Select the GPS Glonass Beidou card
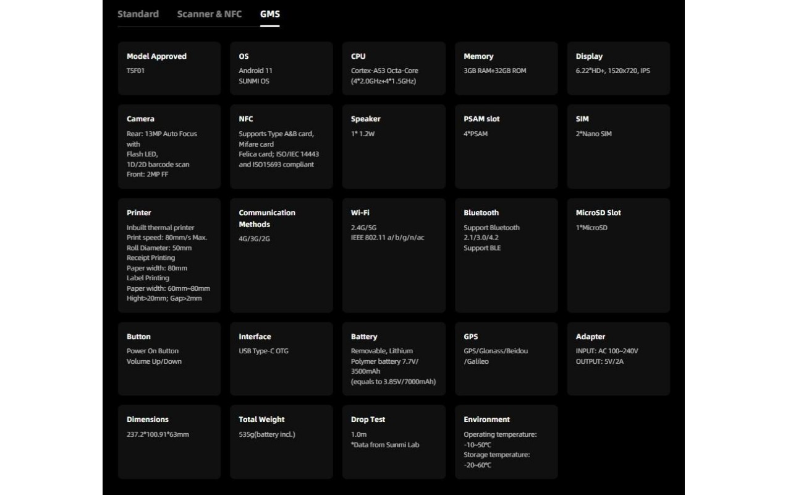Viewport: 788px width, 495px height. pyautogui.click(x=506, y=359)
